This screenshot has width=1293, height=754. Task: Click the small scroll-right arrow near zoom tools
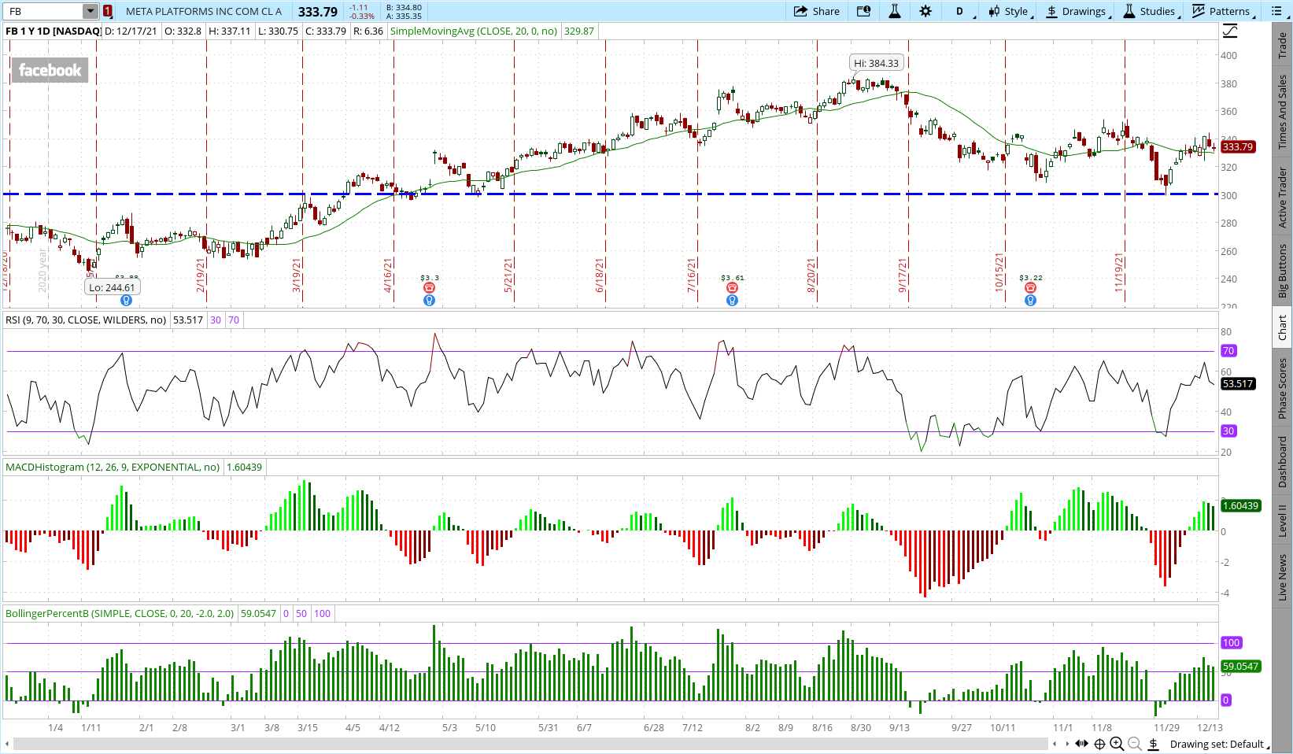click(1067, 744)
